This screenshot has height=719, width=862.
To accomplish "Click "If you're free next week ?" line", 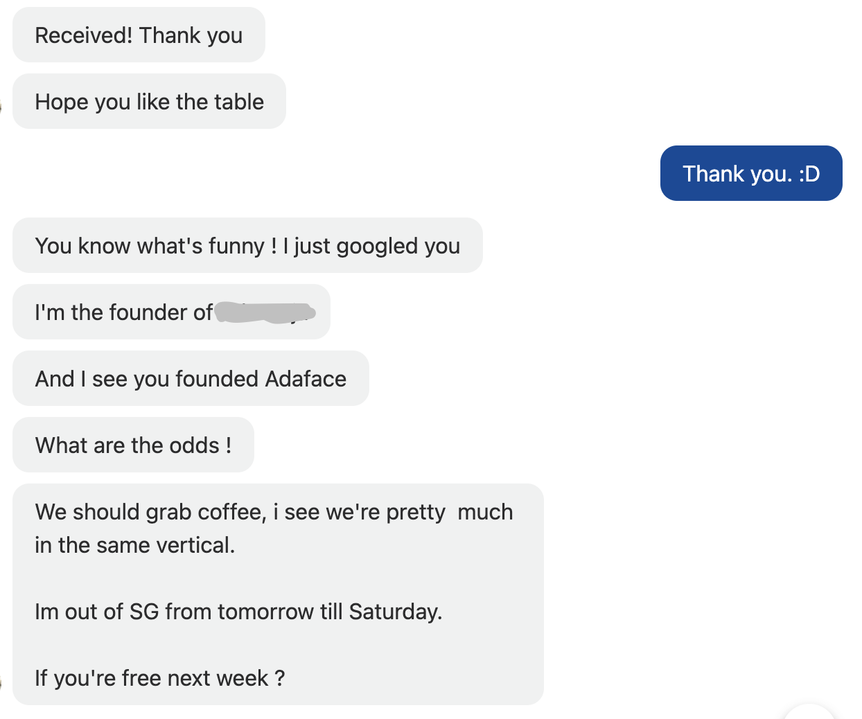I will coord(159,678).
